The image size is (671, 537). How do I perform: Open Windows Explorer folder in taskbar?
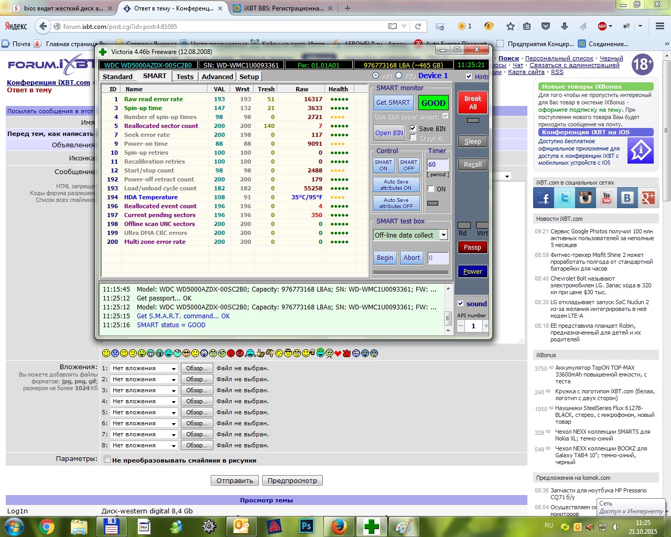point(79,527)
